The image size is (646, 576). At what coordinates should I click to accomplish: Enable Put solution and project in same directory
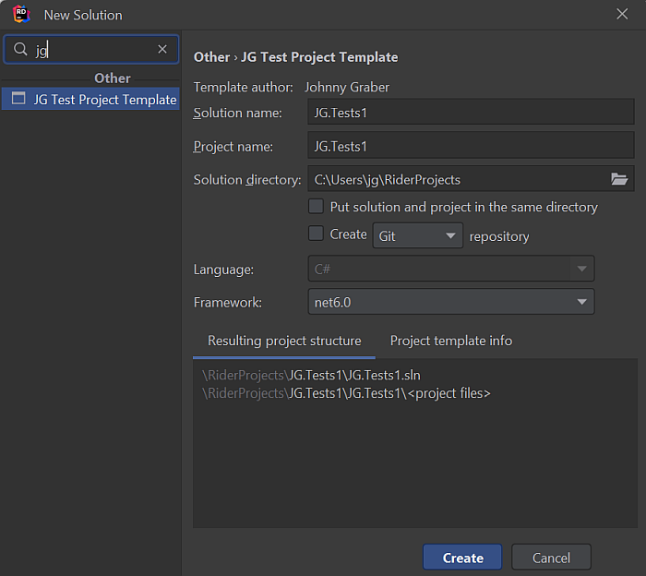click(316, 206)
